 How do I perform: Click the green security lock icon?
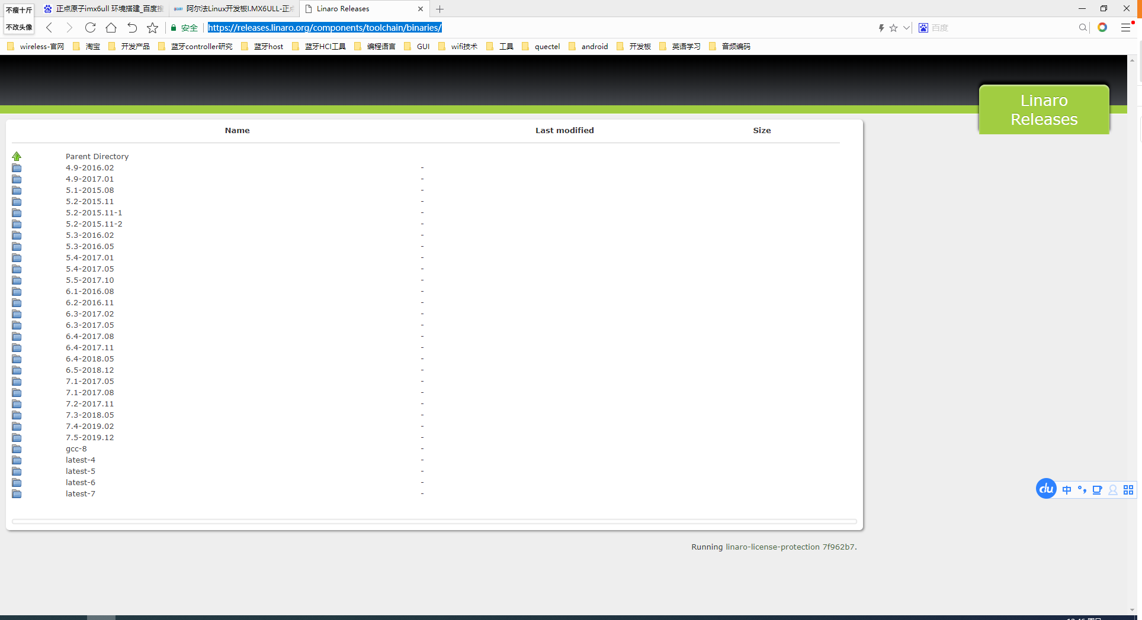point(174,28)
